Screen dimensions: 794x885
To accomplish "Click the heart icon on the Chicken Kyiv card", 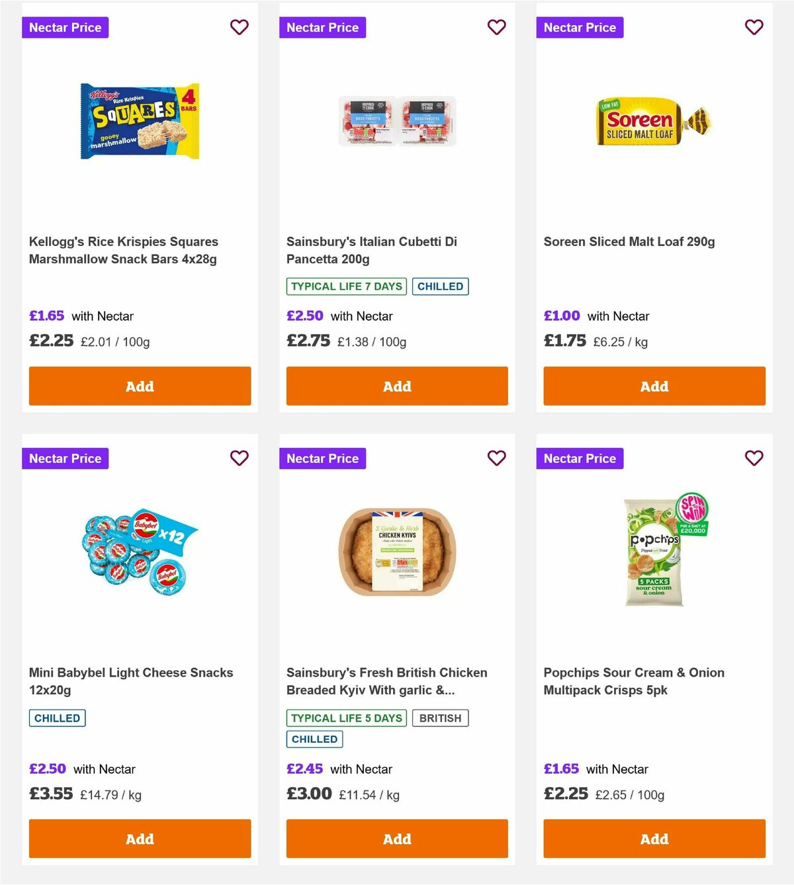I will pyautogui.click(x=497, y=458).
